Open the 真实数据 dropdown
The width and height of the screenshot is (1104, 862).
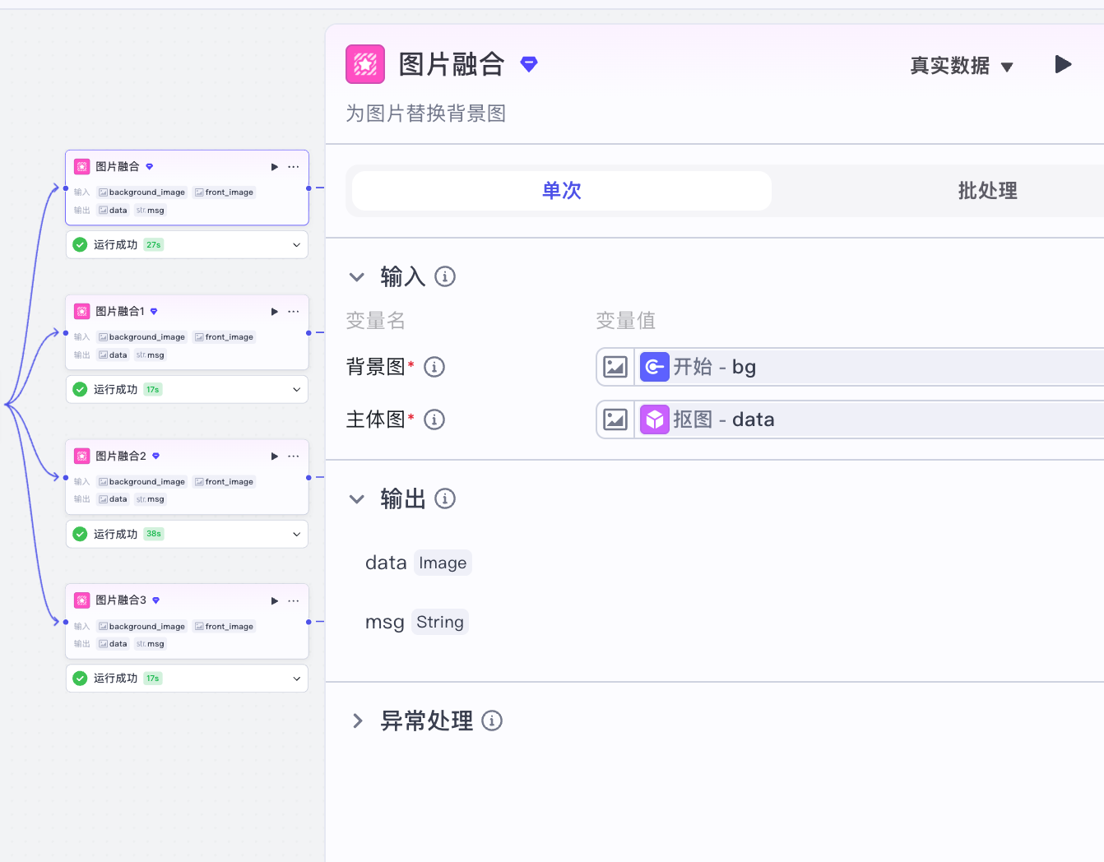pos(961,67)
